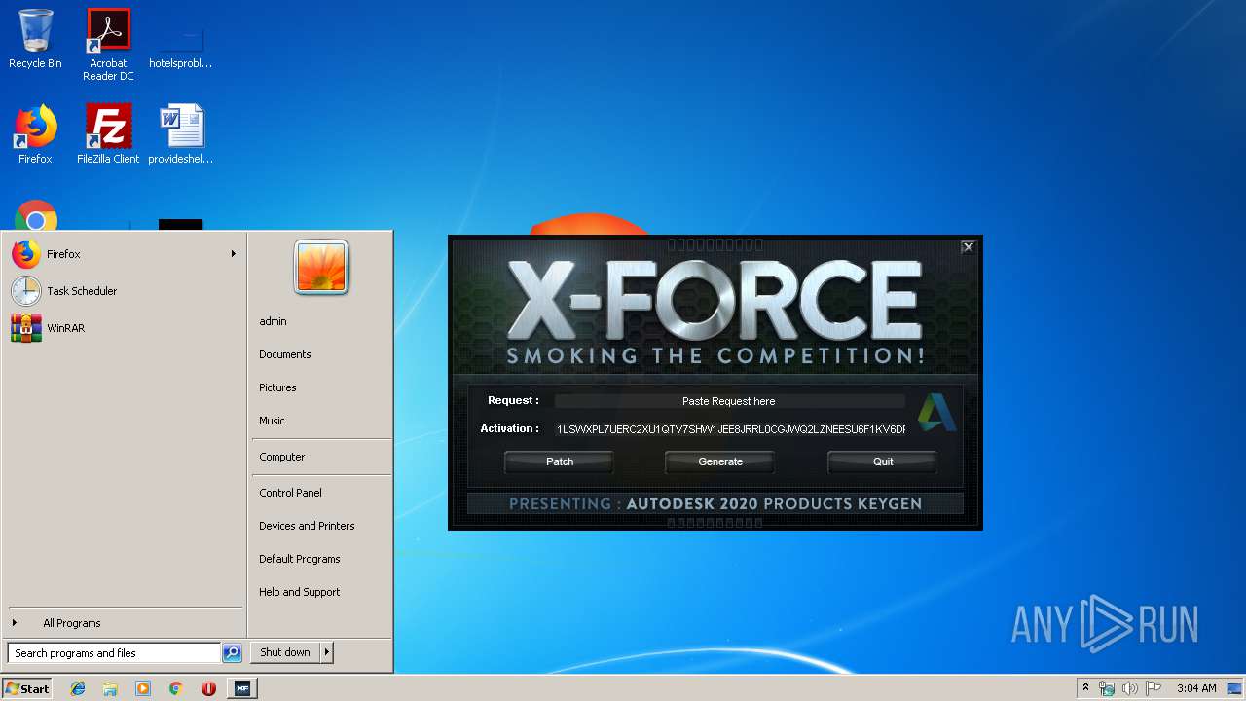Open Internet Explorer from the taskbar
The width and height of the screenshot is (1246, 701).
coord(78,688)
